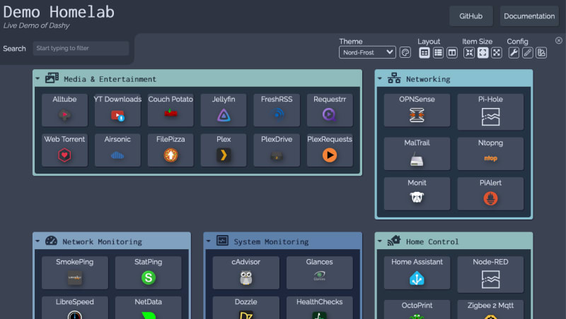
Task: Switch to vertical list layout
Action: pyautogui.click(x=438, y=52)
